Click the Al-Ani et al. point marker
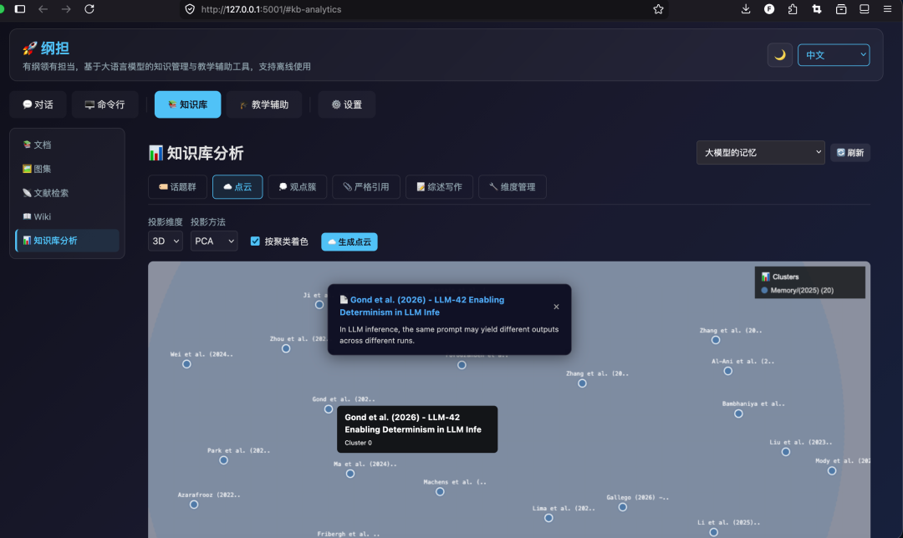Viewport: 903px width, 538px height. tap(728, 371)
